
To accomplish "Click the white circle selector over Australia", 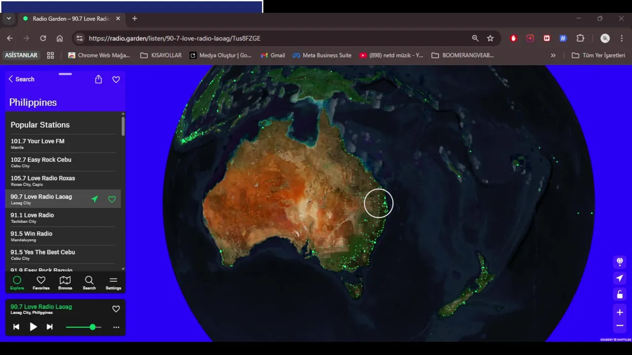I will tap(379, 203).
